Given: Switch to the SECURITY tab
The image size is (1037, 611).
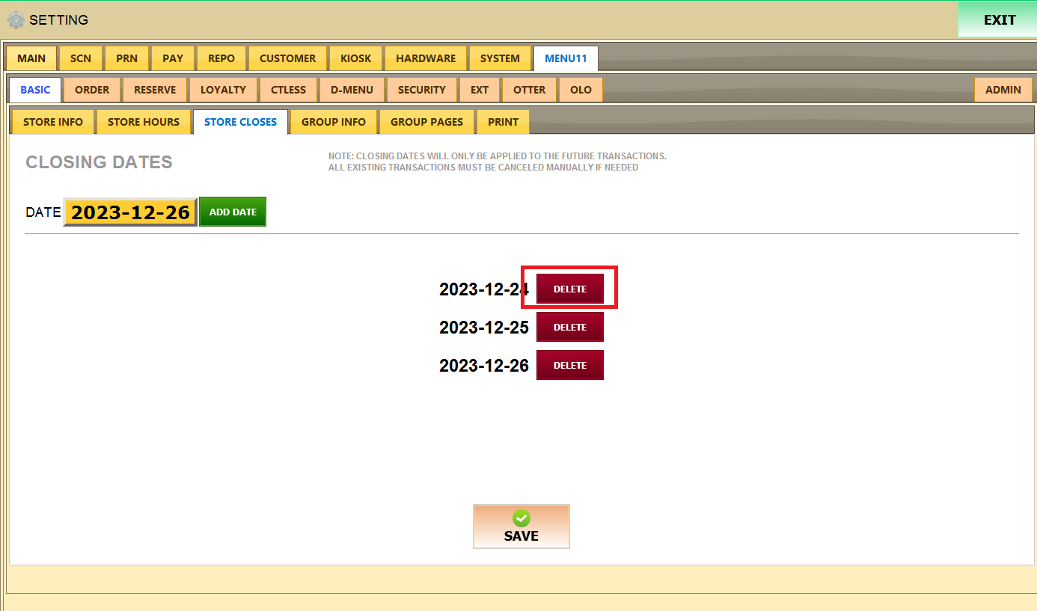Looking at the screenshot, I should (x=421, y=90).
